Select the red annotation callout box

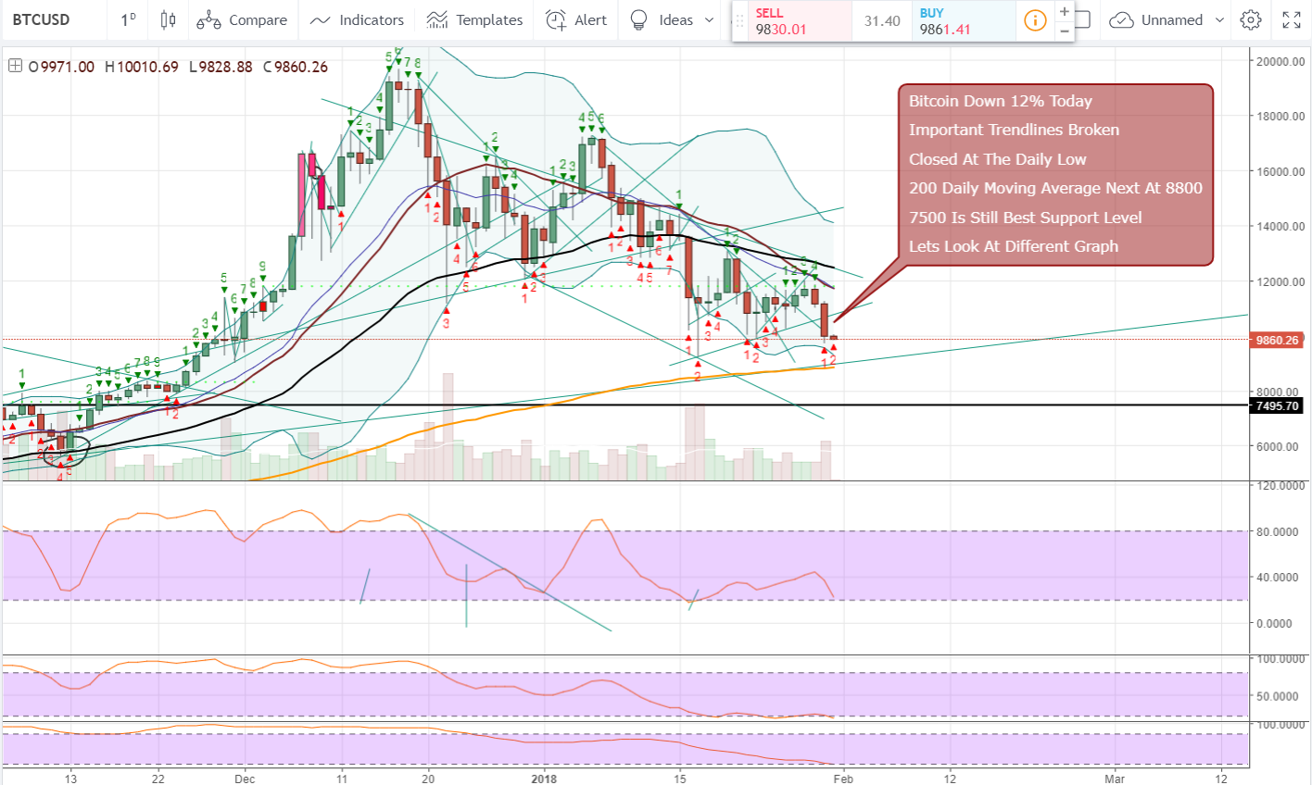pos(1055,175)
